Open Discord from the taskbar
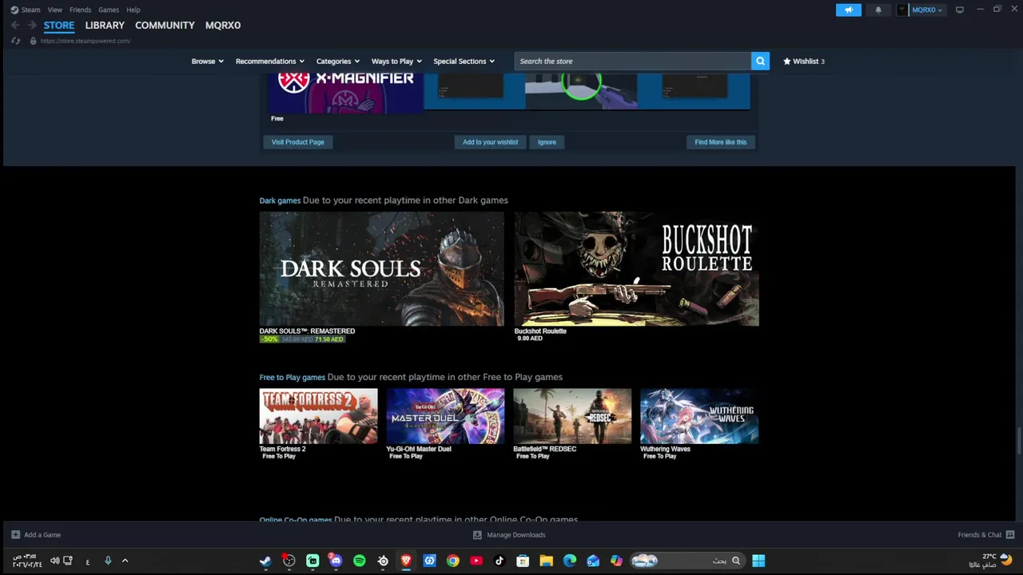Screen dimensions: 1023x575 point(336,561)
